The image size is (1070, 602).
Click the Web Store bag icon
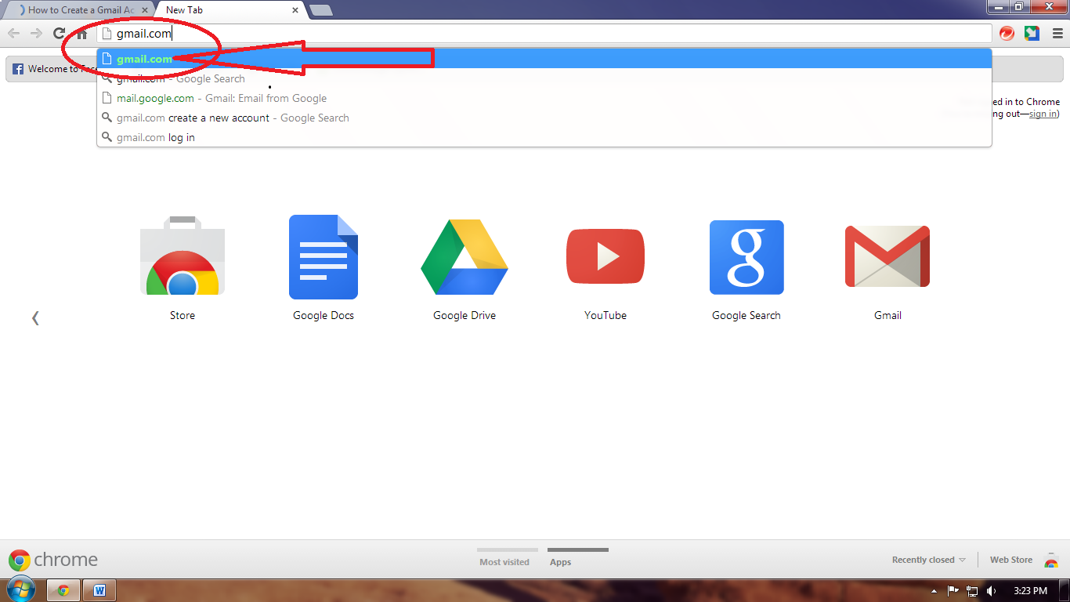tap(1051, 560)
